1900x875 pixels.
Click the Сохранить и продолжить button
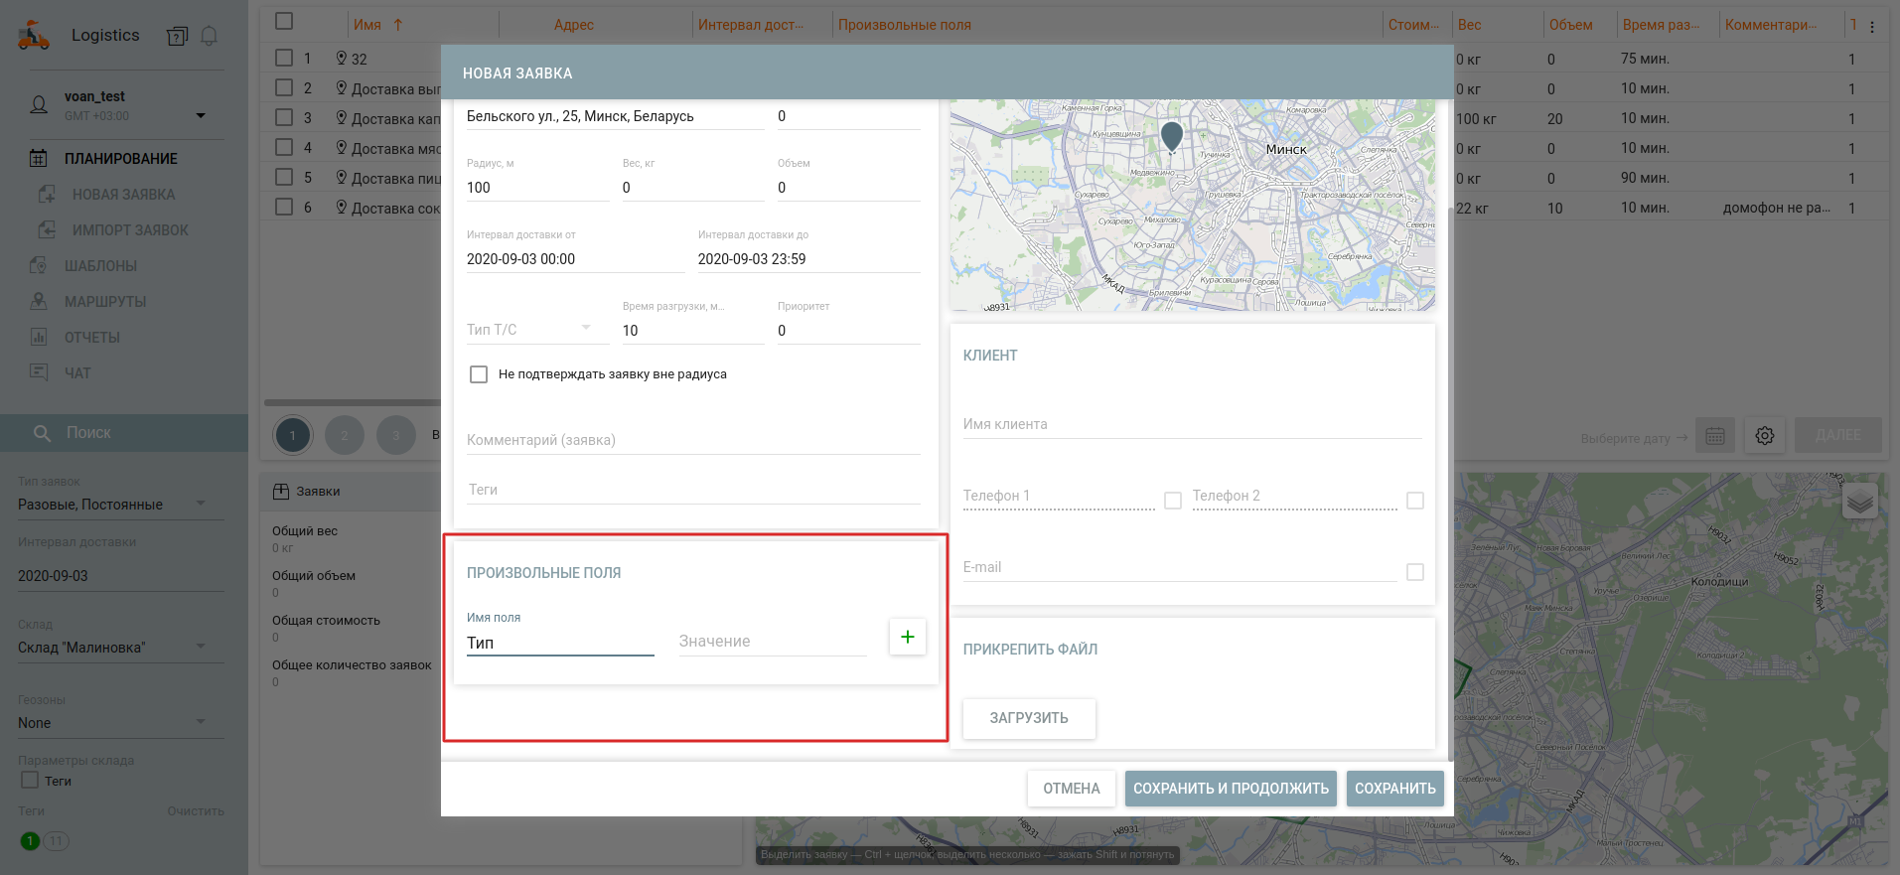[x=1231, y=789]
